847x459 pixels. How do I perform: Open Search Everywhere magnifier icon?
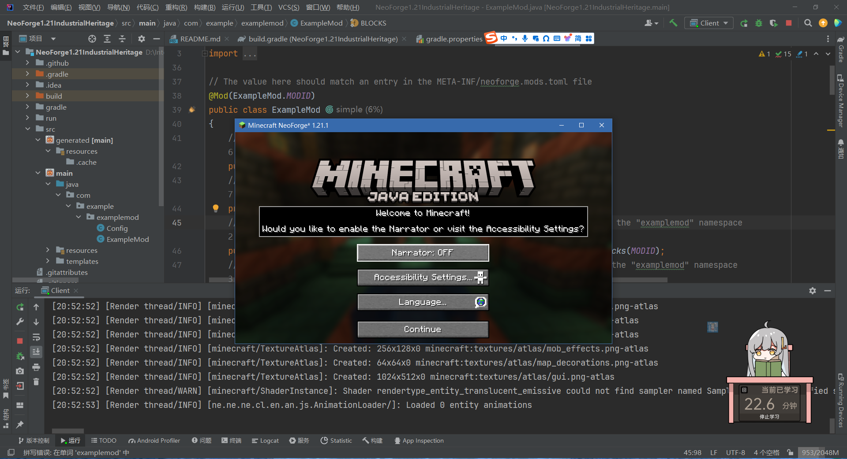[x=808, y=23]
